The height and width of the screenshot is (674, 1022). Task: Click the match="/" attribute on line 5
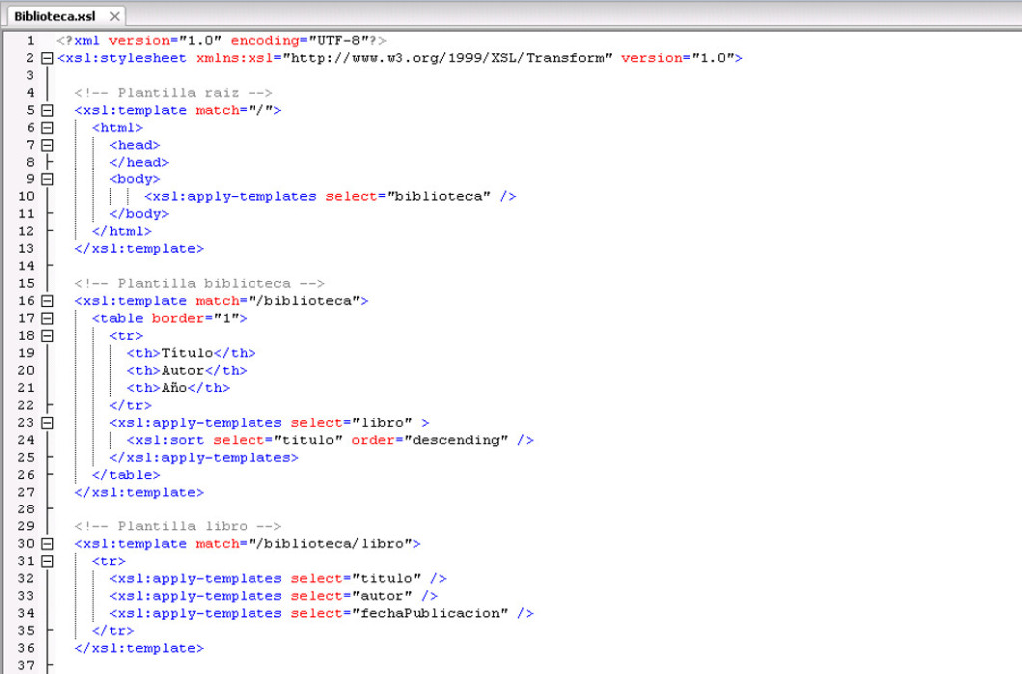point(234,110)
